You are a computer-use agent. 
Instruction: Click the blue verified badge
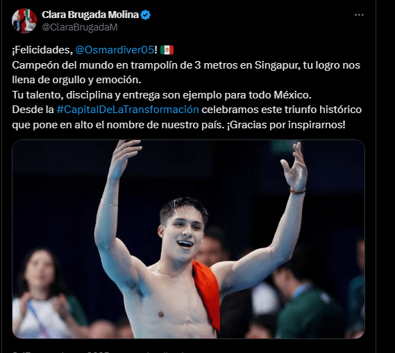[x=145, y=15]
